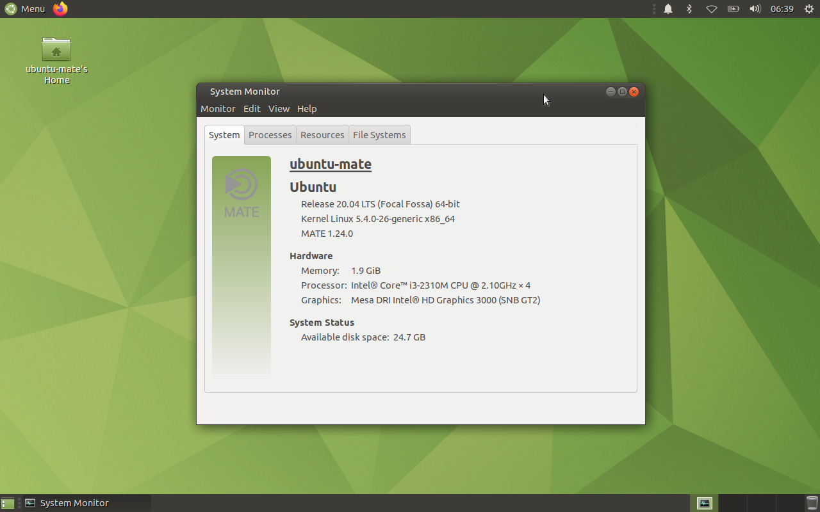Switch to the first workspace

click(704, 503)
